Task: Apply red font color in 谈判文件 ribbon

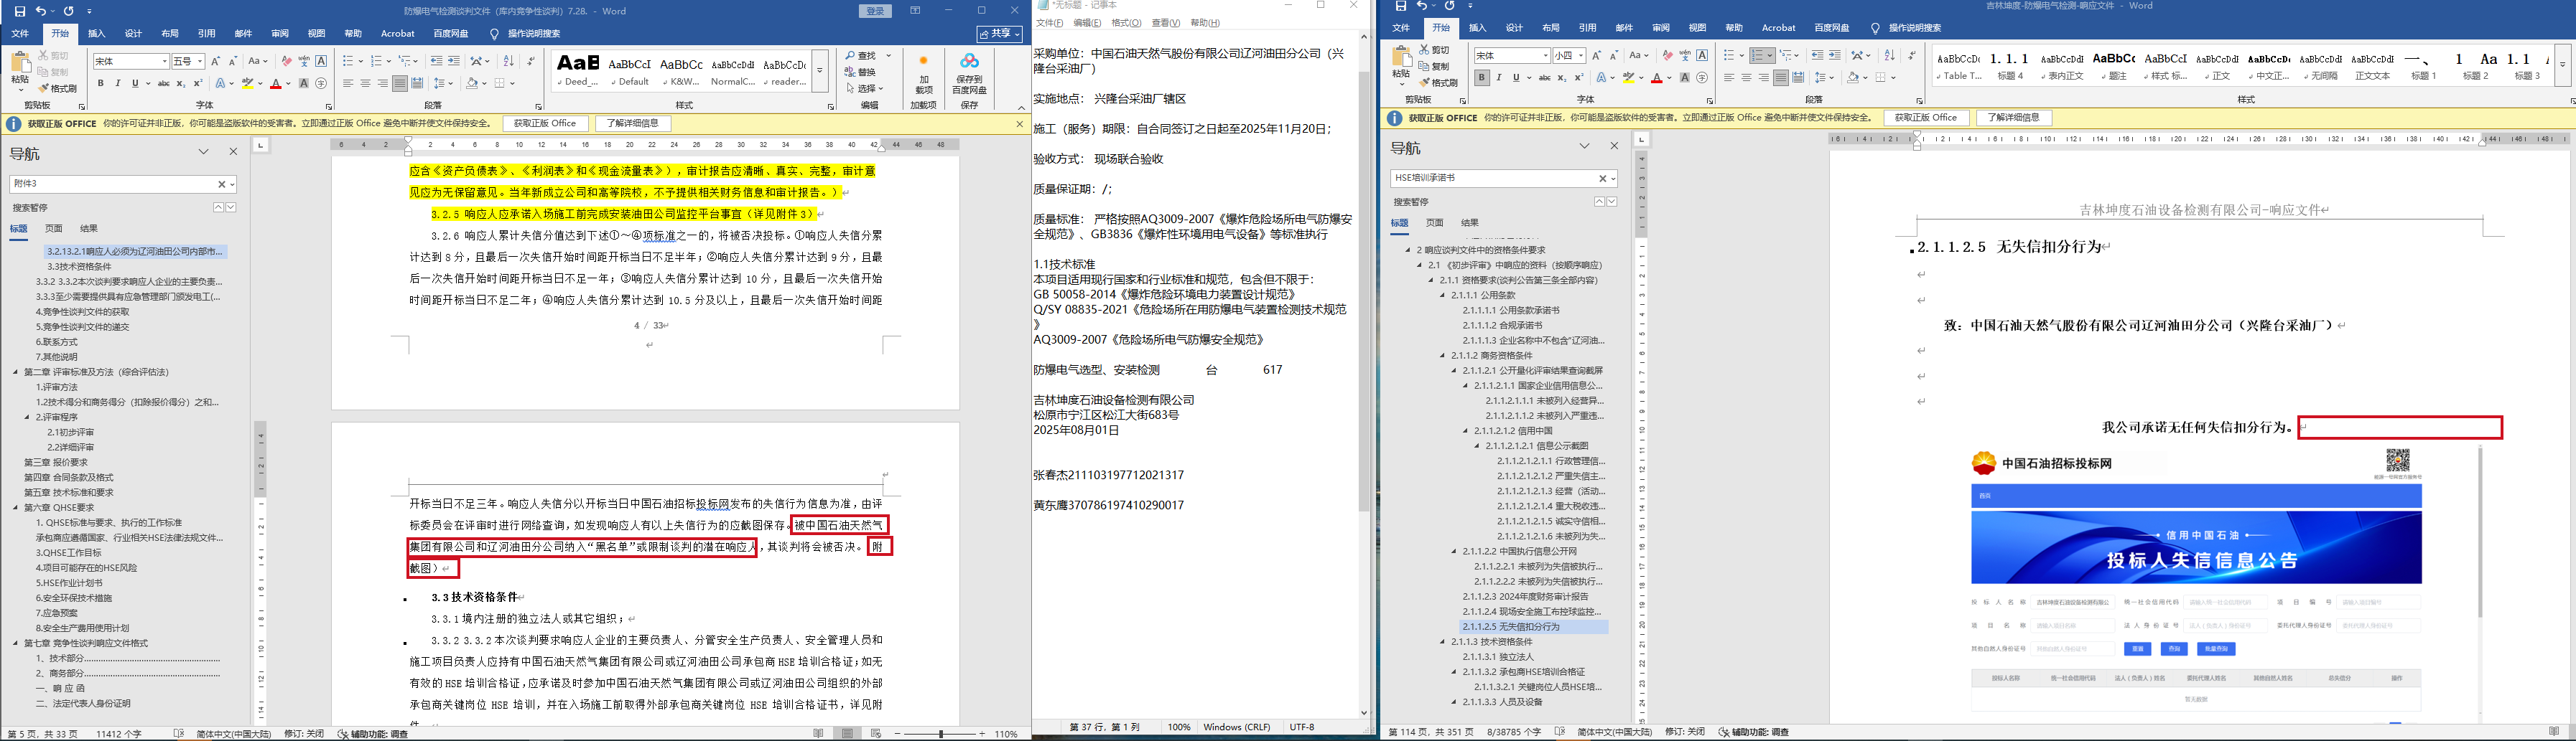Action: click(x=275, y=83)
